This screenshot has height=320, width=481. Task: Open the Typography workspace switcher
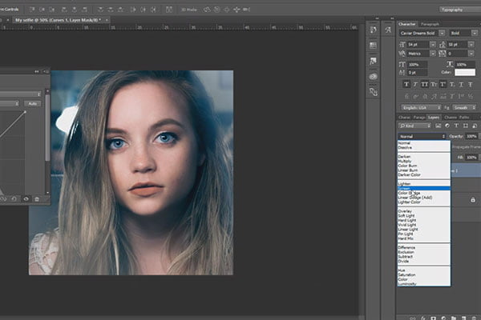coord(460,10)
